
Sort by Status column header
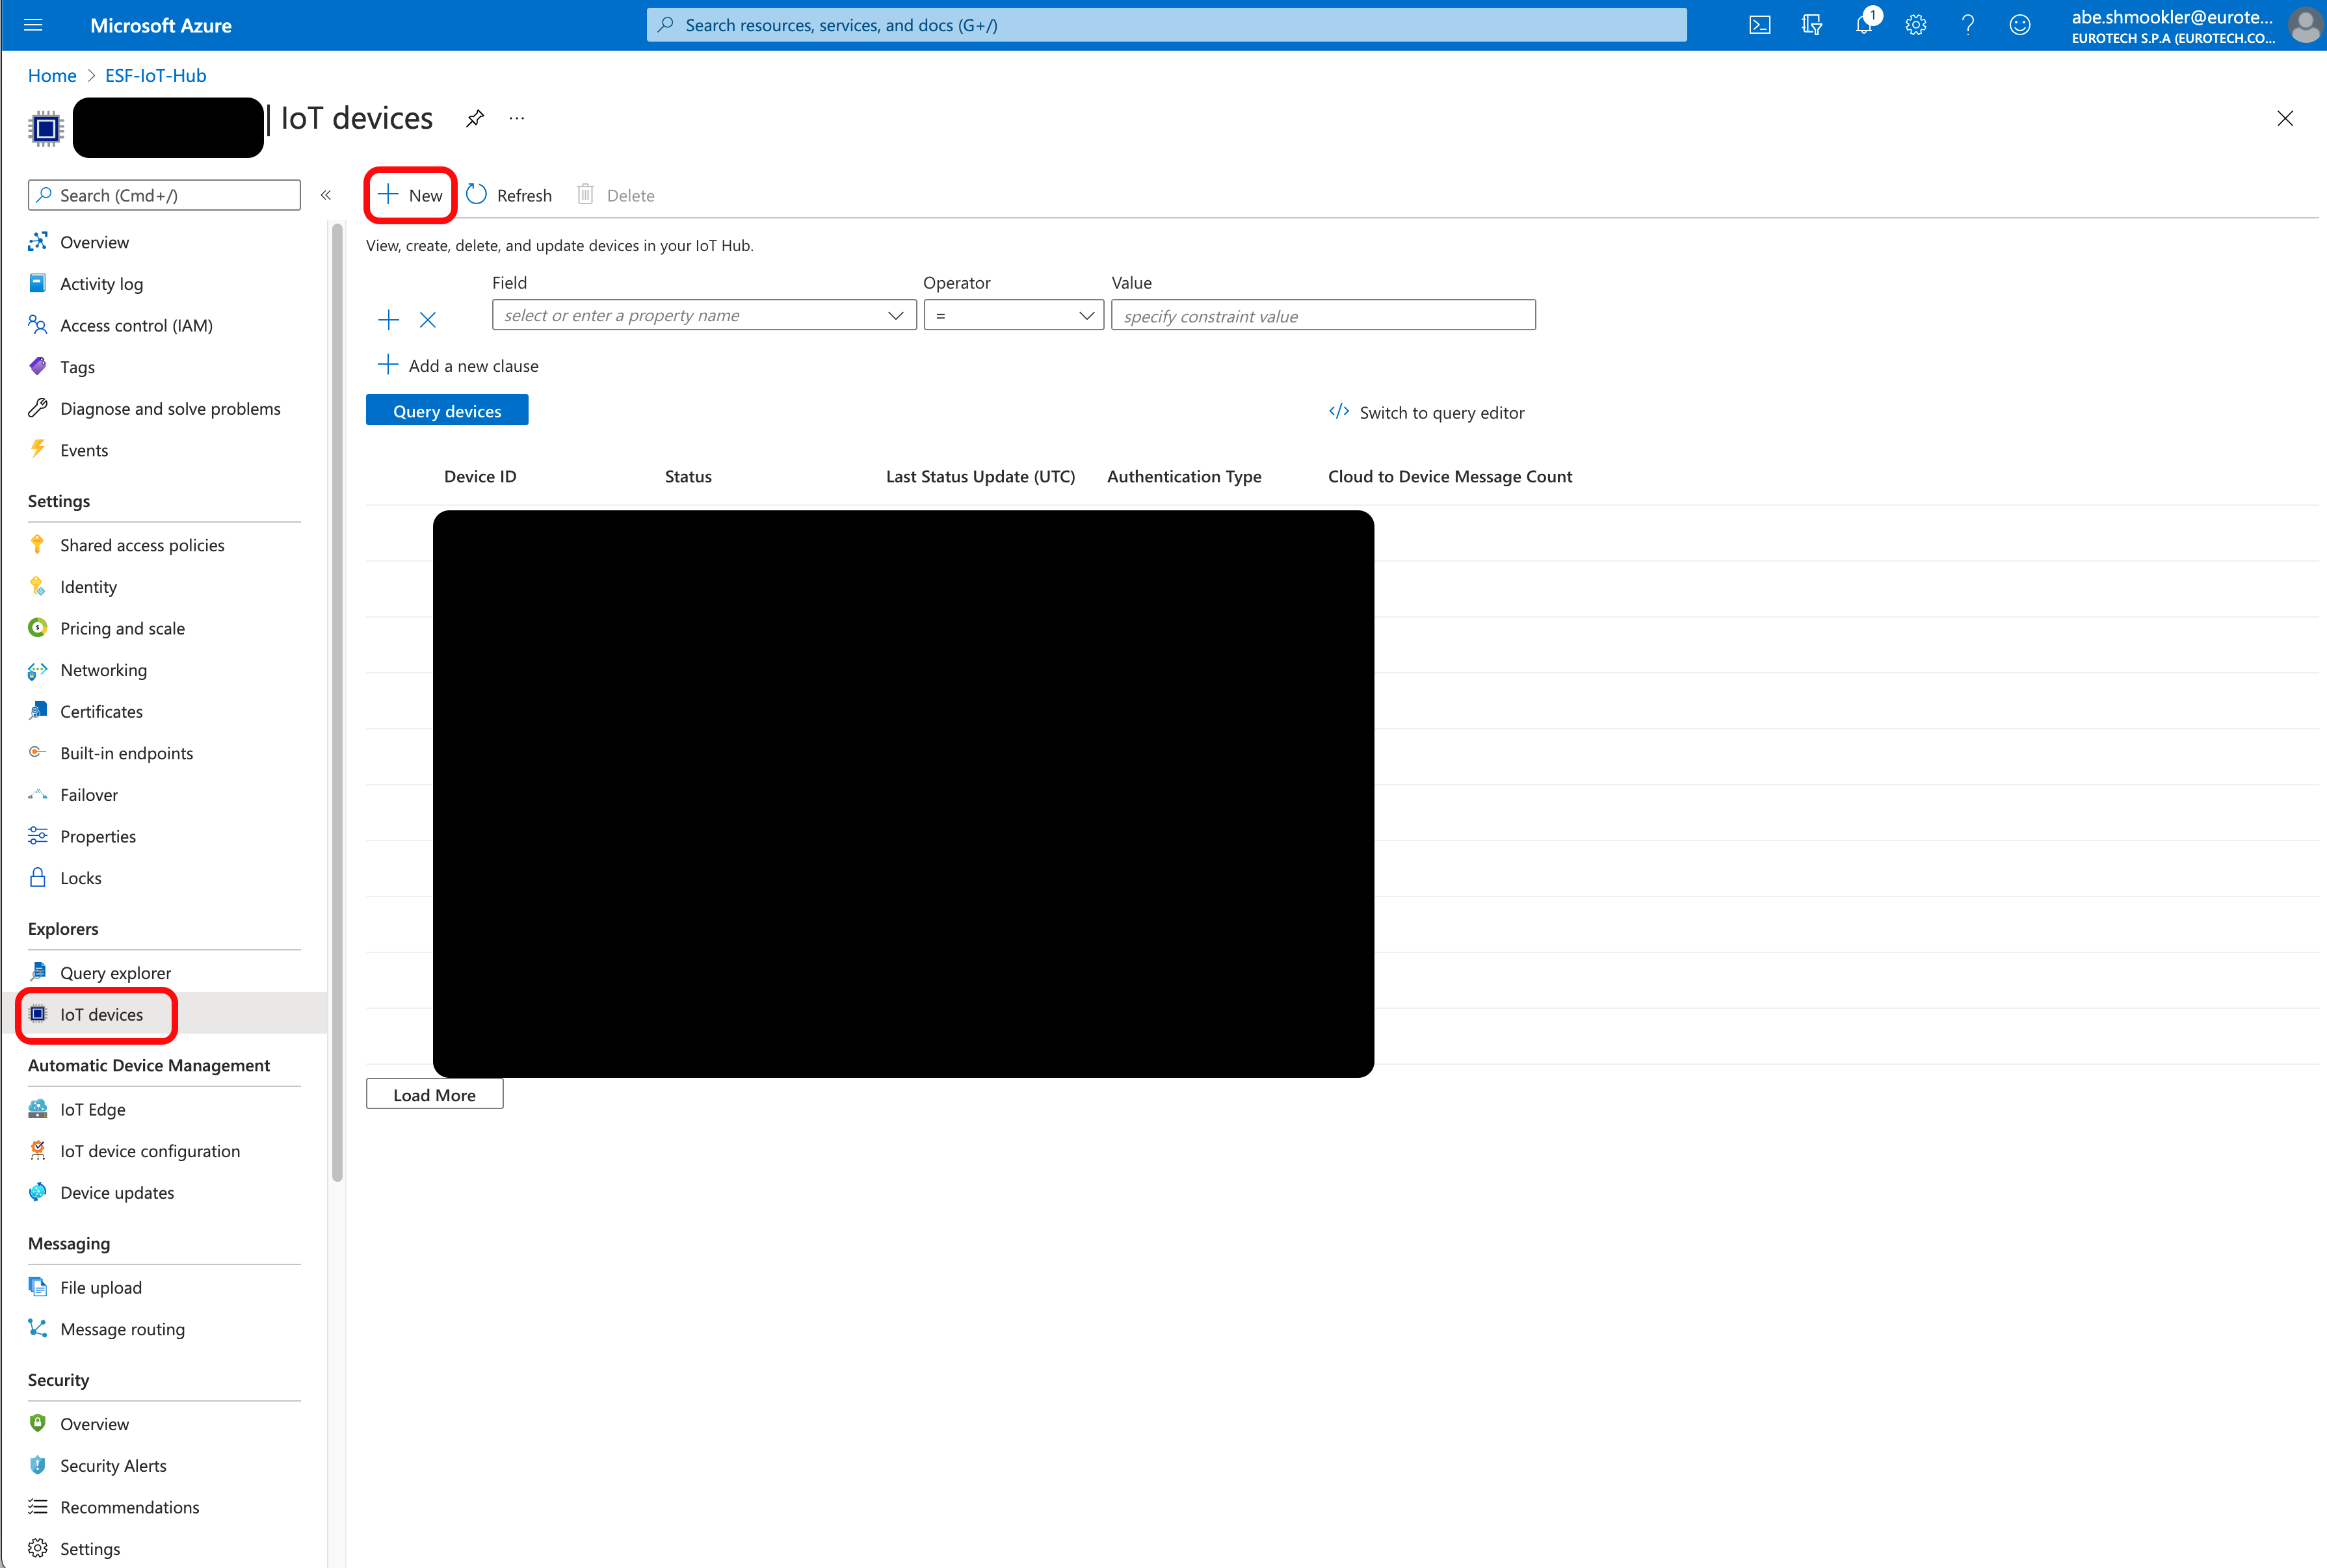[688, 476]
